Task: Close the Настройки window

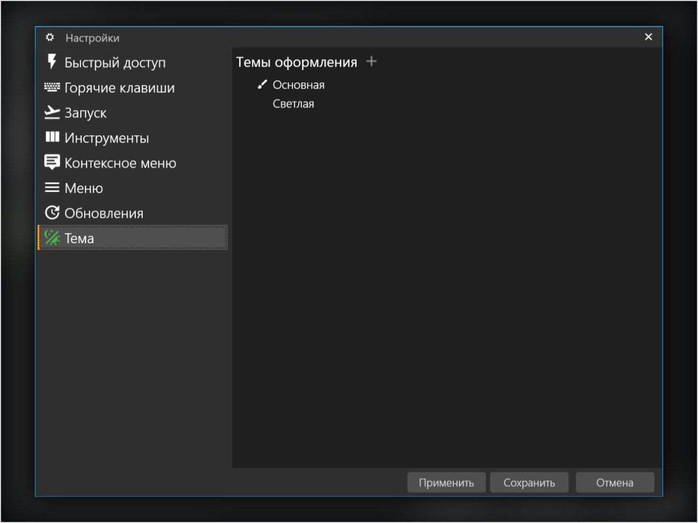Action: (x=648, y=37)
